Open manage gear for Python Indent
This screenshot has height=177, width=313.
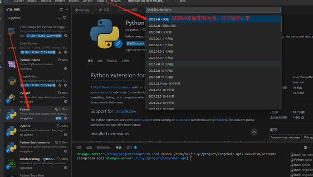click(66, 69)
